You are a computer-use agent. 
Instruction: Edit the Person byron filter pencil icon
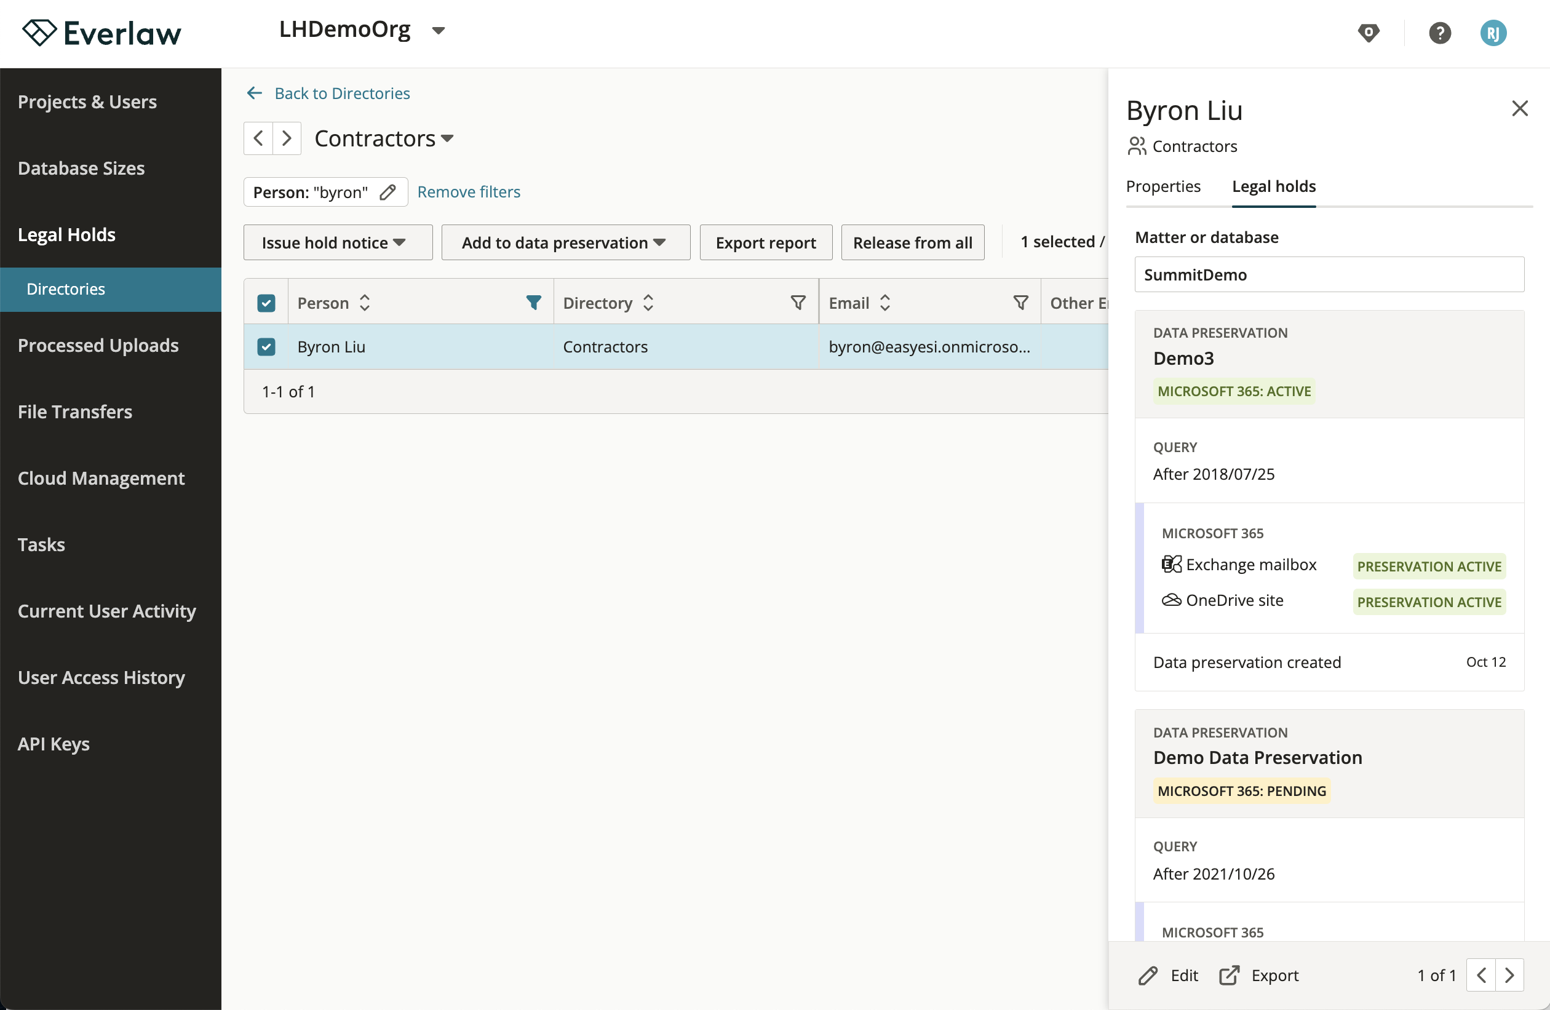coord(387,192)
